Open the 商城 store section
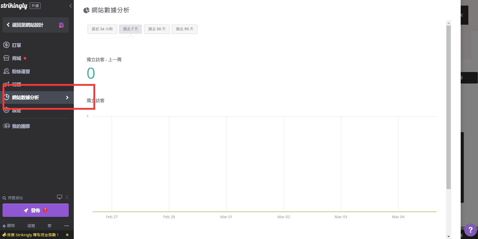 (x=16, y=58)
